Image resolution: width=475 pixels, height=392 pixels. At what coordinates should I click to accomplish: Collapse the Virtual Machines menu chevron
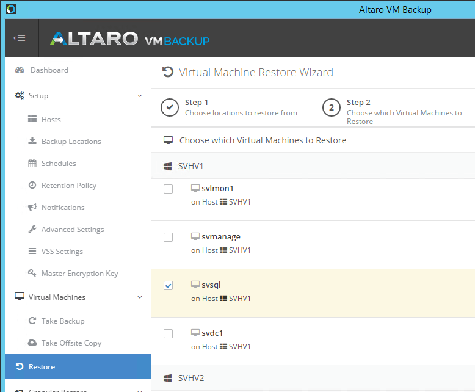pyautogui.click(x=140, y=297)
